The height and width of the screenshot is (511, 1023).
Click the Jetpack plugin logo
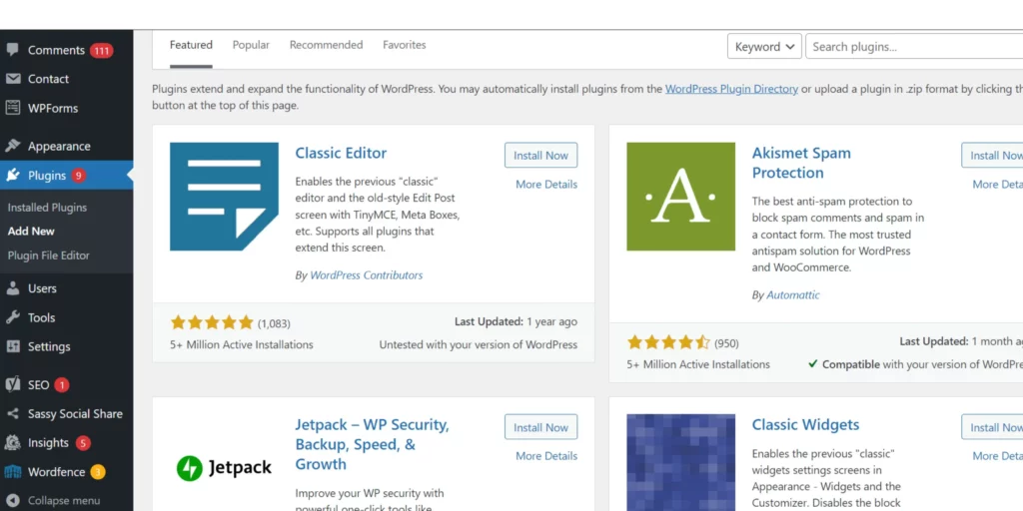pos(224,467)
